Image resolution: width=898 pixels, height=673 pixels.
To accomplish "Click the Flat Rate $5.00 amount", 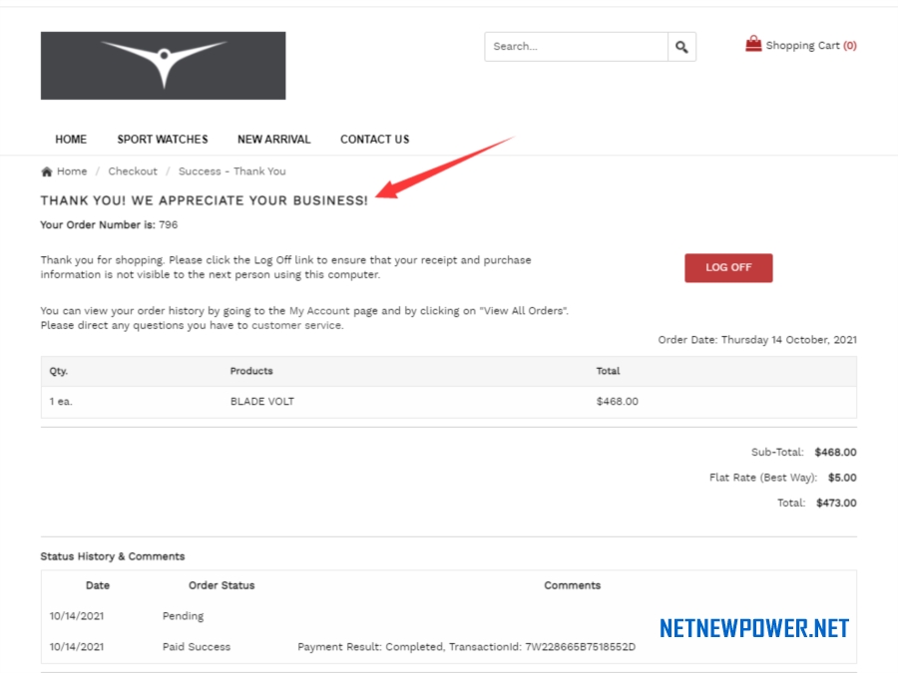I will [x=842, y=478].
